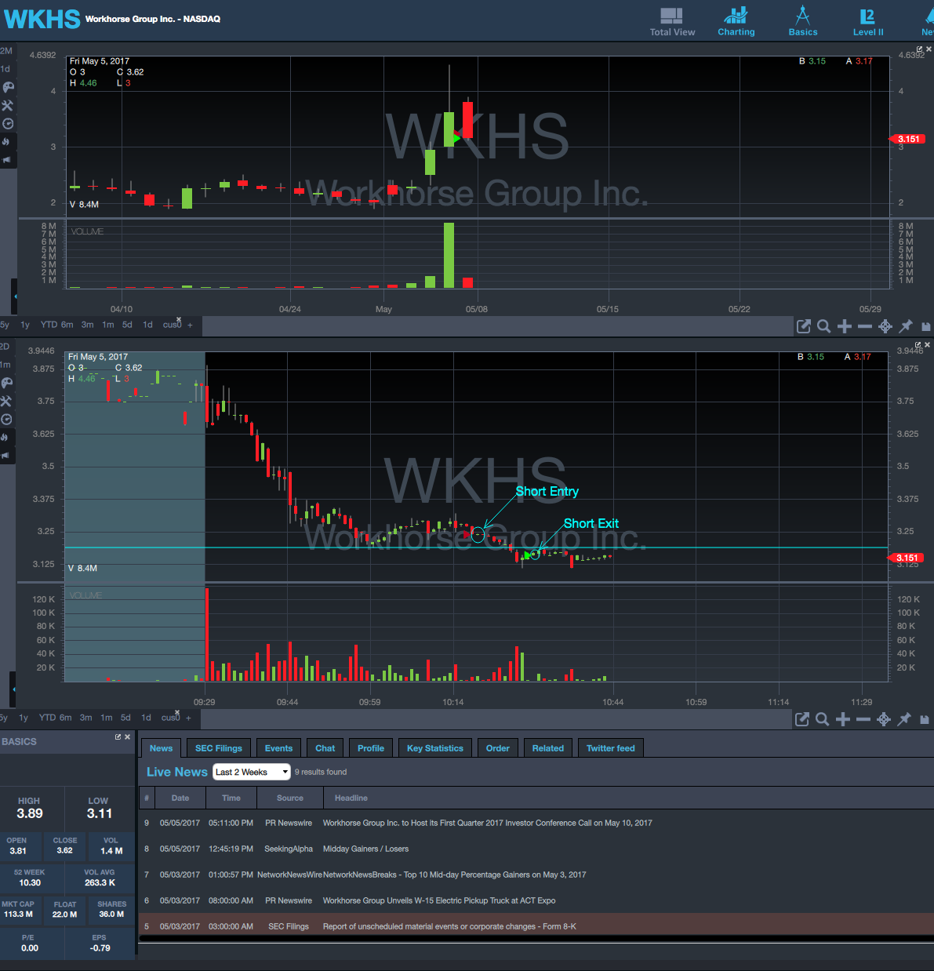The width and height of the screenshot is (934, 971).
Task: Select the SEC Filings tab
Action: [219, 748]
